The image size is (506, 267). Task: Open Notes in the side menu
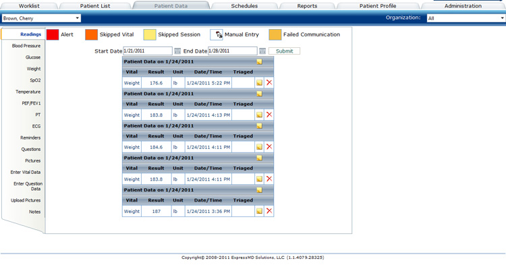(35, 212)
